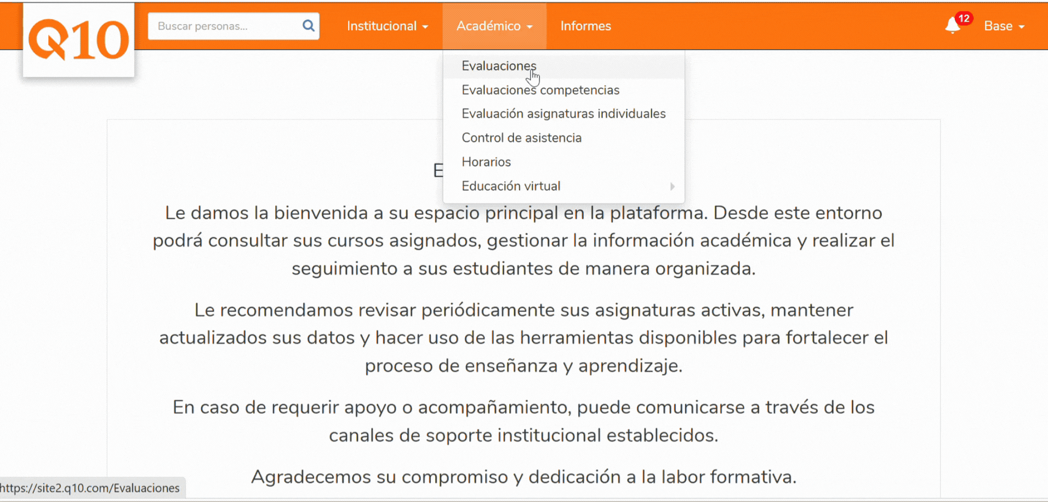The image size is (1048, 502).
Task: Click the paragraph starting 'Le recomendamos revisar'
Action: (x=523, y=338)
